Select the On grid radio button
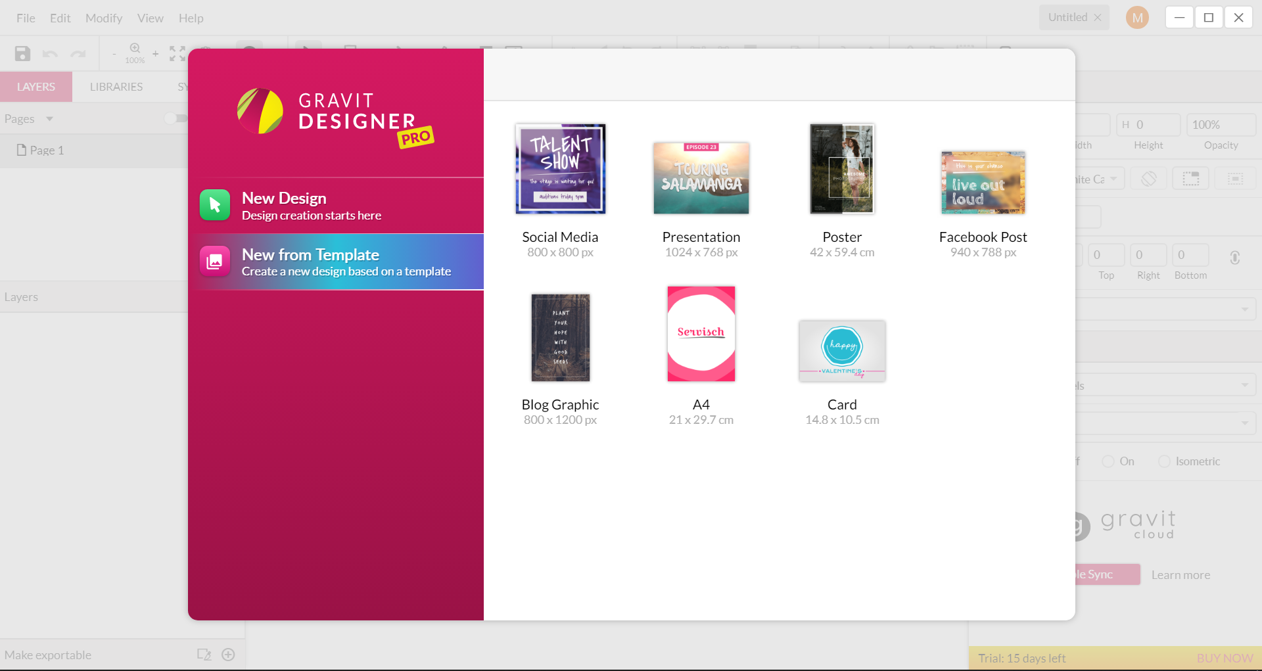The width and height of the screenshot is (1262, 671). [1108, 461]
